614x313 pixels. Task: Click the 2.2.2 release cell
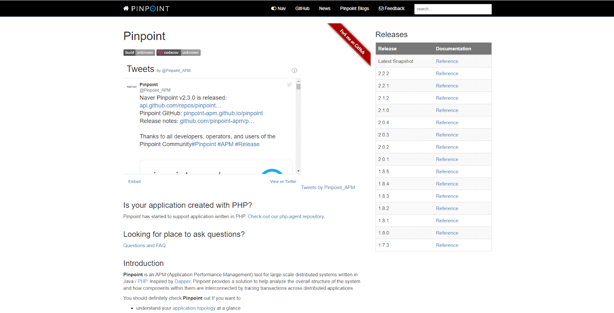(x=404, y=74)
